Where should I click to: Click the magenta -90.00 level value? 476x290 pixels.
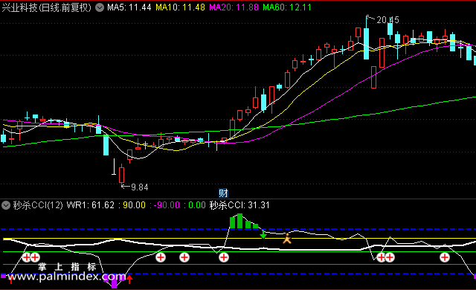pos(167,205)
